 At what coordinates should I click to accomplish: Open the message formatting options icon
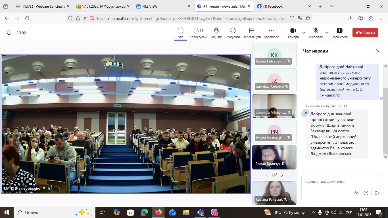pos(357,193)
